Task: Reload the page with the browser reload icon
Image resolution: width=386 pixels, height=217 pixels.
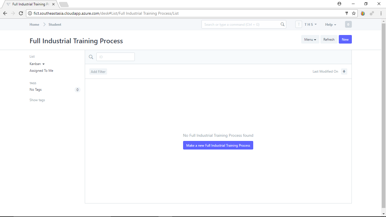Action: click(x=21, y=13)
